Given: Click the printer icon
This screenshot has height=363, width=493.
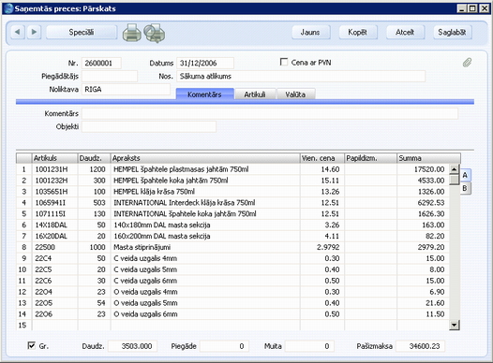Looking at the screenshot, I should 132,33.
